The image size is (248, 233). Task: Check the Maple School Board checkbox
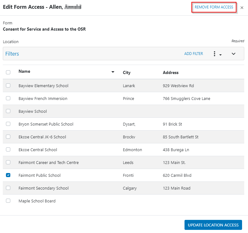tap(8, 201)
